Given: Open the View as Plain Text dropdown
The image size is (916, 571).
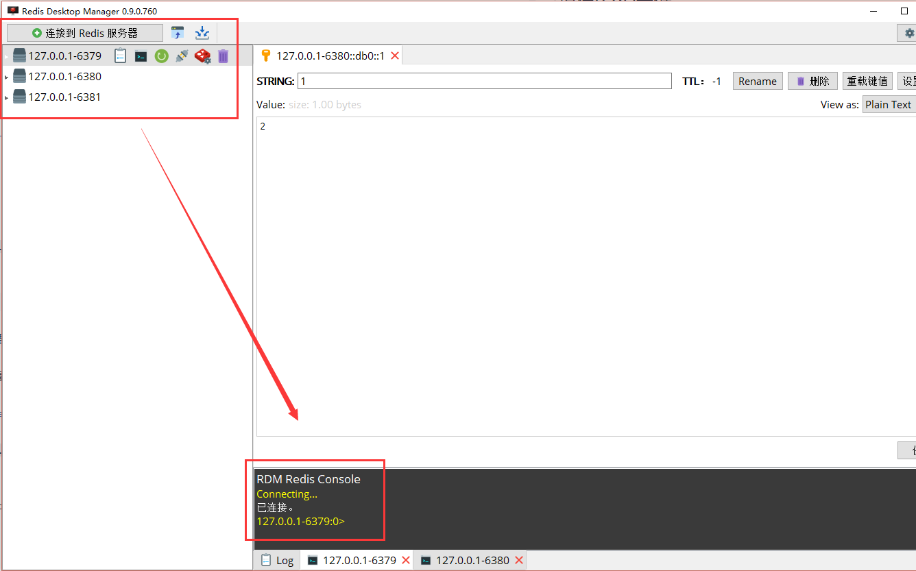Looking at the screenshot, I should [x=889, y=105].
